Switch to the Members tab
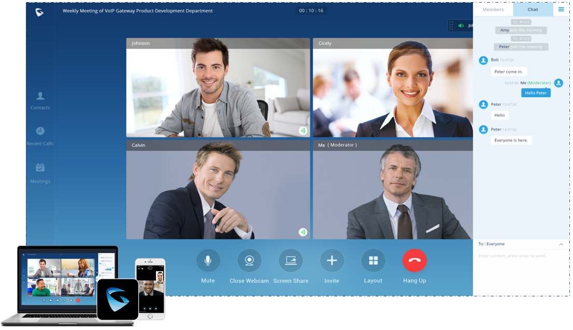The image size is (573, 330). [x=493, y=9]
